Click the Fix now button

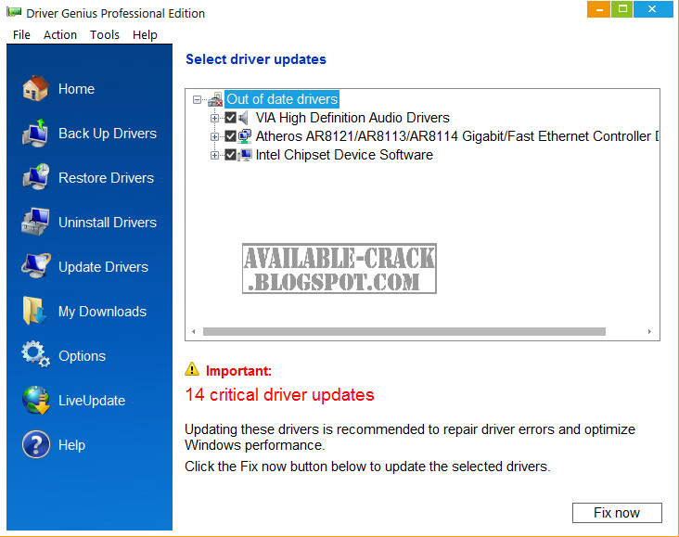coord(617,513)
